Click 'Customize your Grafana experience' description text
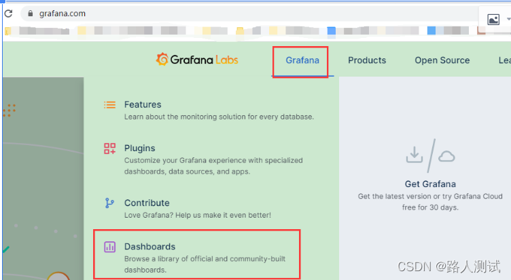 coord(213,166)
